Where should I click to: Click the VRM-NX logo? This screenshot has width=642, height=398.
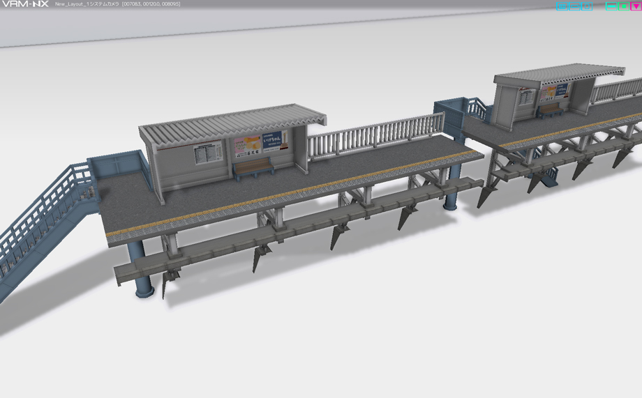(x=25, y=4)
